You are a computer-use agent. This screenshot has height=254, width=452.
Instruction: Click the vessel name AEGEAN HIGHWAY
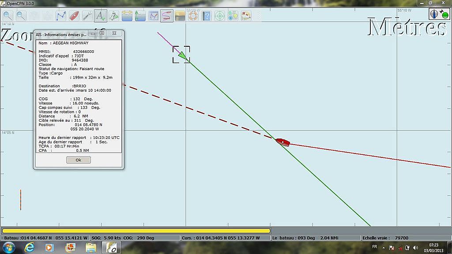point(71,43)
